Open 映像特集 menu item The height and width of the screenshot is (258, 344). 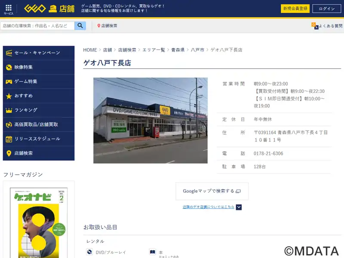pos(39,68)
